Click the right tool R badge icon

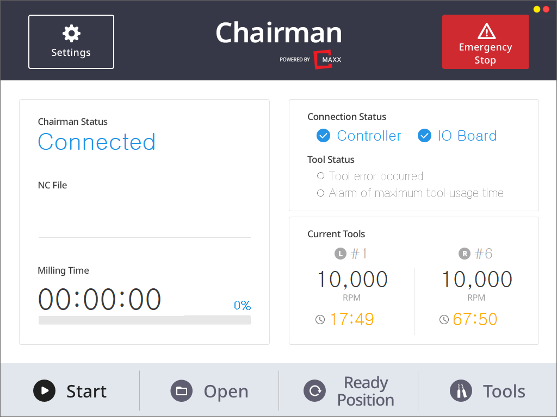pyautogui.click(x=465, y=254)
